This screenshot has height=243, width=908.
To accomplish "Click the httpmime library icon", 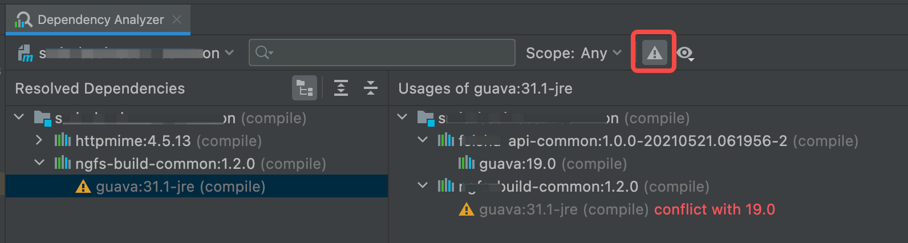I will 63,140.
